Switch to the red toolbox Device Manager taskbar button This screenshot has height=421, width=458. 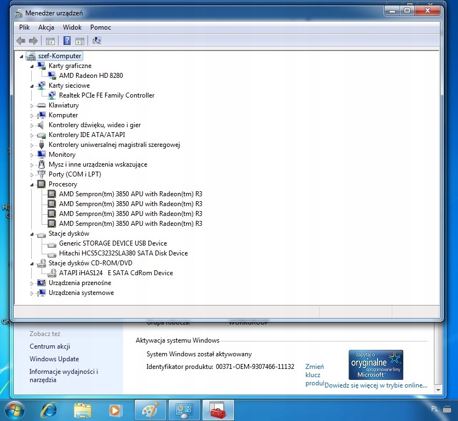(218, 410)
